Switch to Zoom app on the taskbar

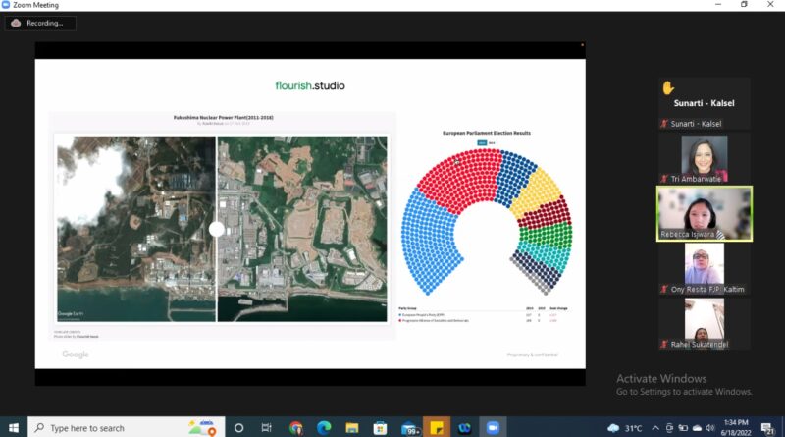point(493,428)
